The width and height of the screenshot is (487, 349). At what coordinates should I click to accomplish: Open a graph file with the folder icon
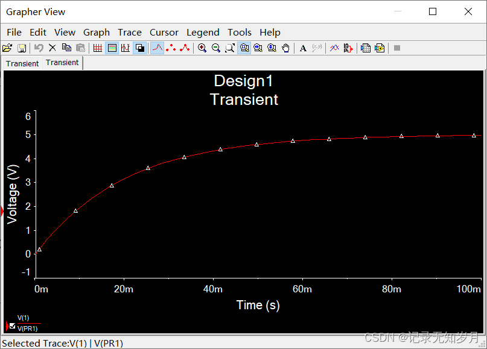coord(7,48)
